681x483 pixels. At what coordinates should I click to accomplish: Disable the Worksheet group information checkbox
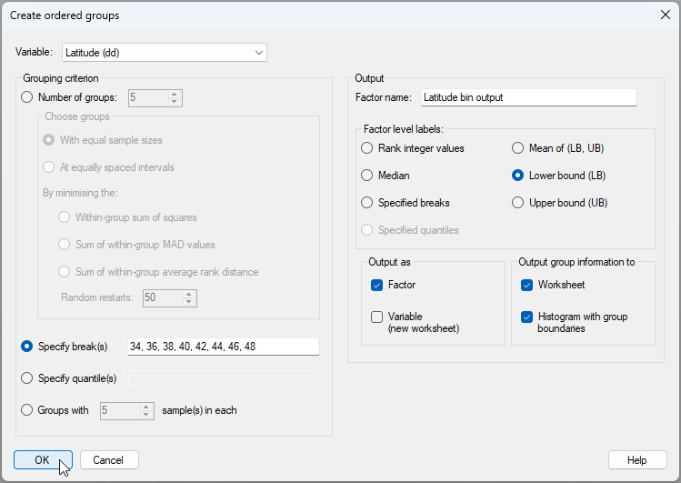(527, 285)
